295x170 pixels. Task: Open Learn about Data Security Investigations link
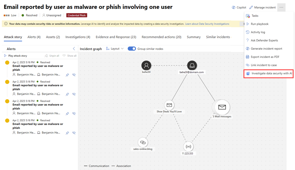[207, 24]
